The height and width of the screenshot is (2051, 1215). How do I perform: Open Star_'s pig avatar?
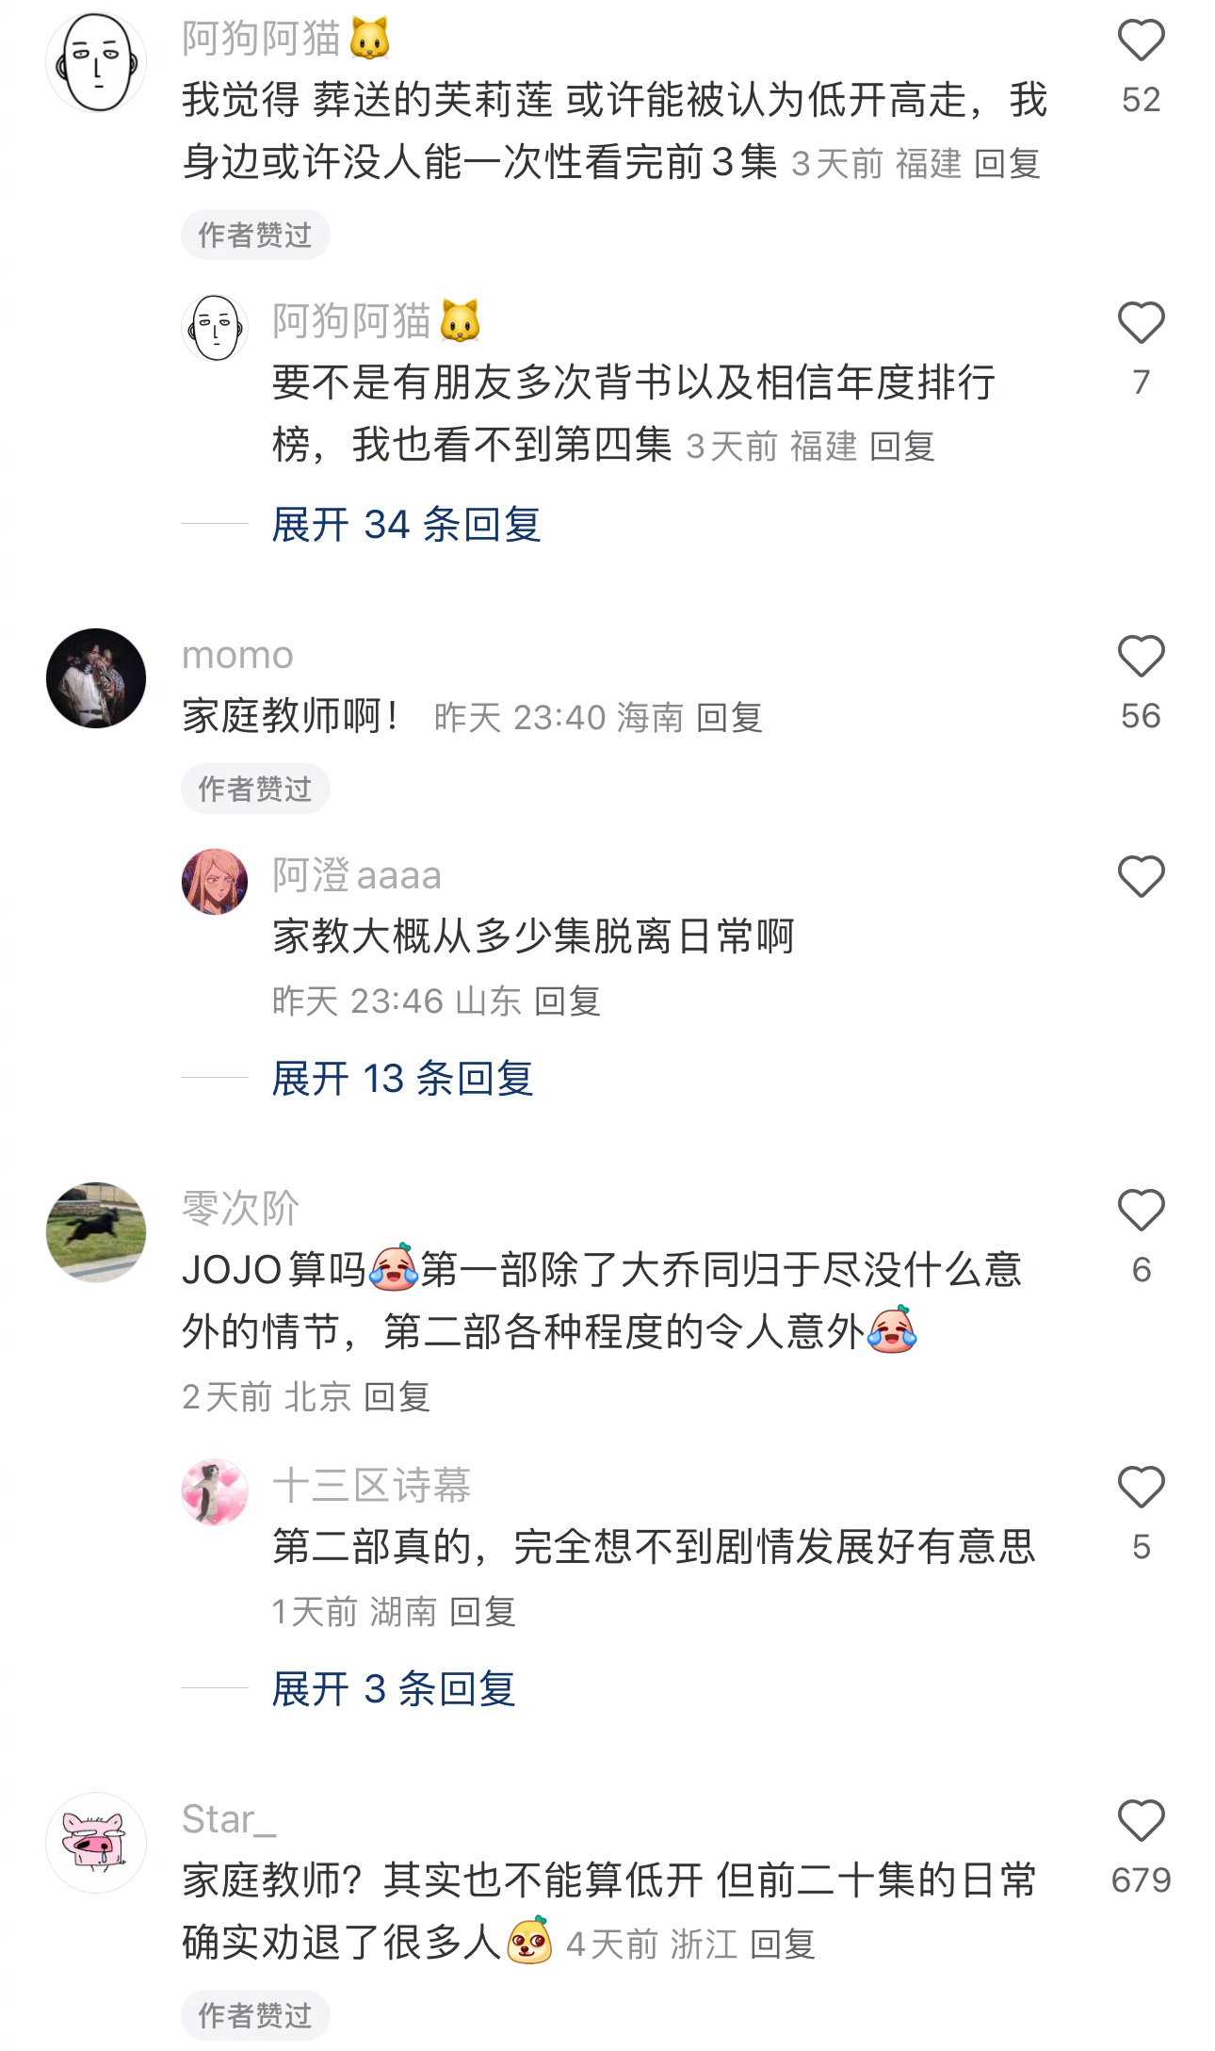tap(96, 1843)
